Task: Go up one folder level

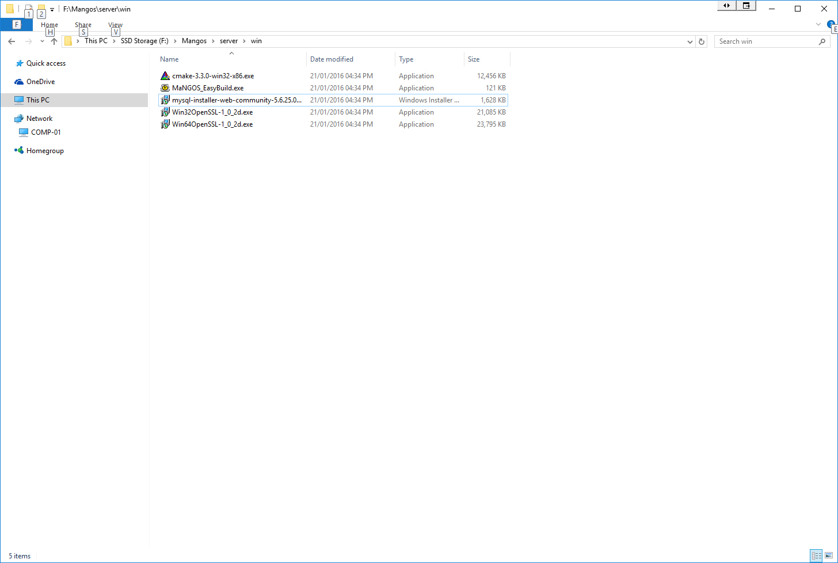Action: (x=54, y=41)
